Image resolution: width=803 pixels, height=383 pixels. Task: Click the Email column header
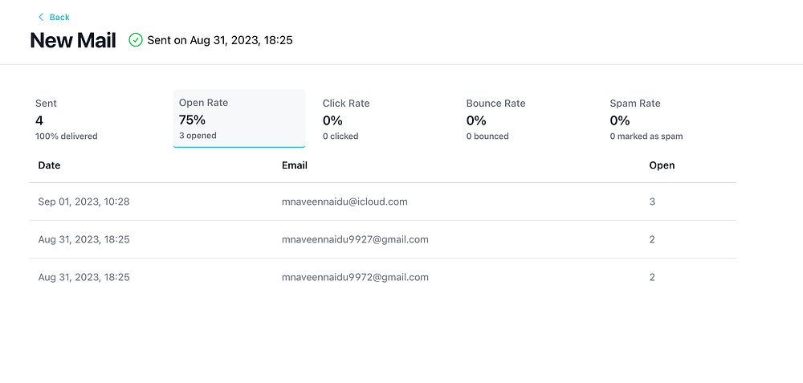(295, 165)
